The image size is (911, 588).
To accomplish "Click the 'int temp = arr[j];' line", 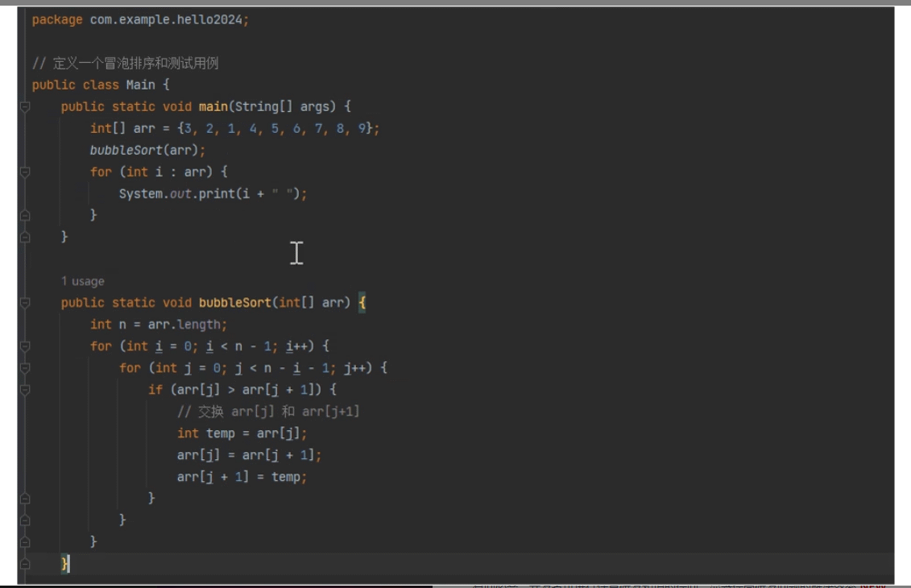I will click(x=242, y=433).
